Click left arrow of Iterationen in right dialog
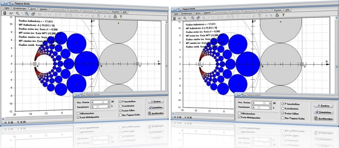The height and width of the screenshot is (148, 339). (254, 108)
